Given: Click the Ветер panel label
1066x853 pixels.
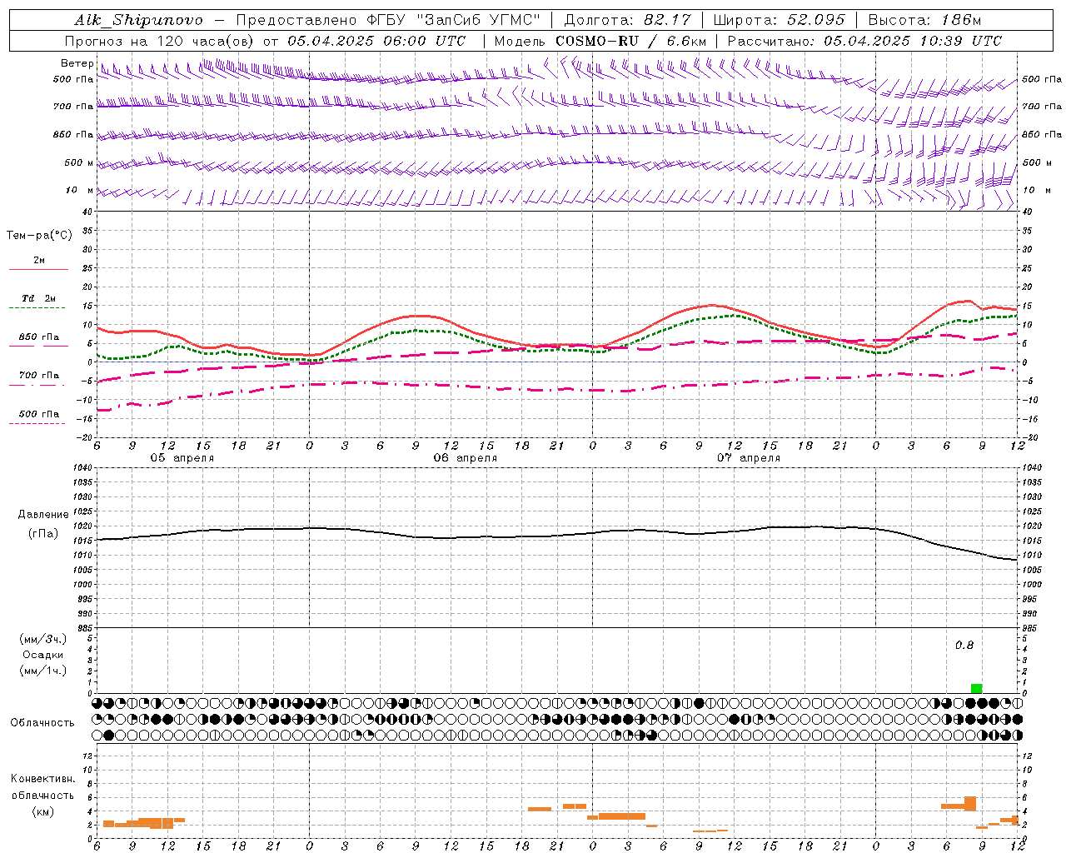Looking at the screenshot, I should coord(77,63).
